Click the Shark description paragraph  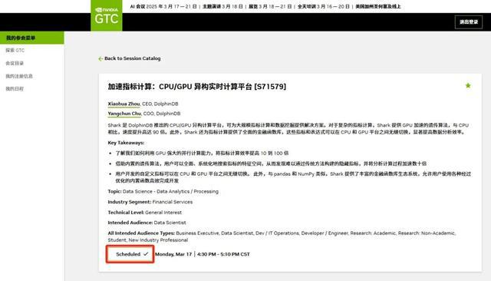[288, 129]
